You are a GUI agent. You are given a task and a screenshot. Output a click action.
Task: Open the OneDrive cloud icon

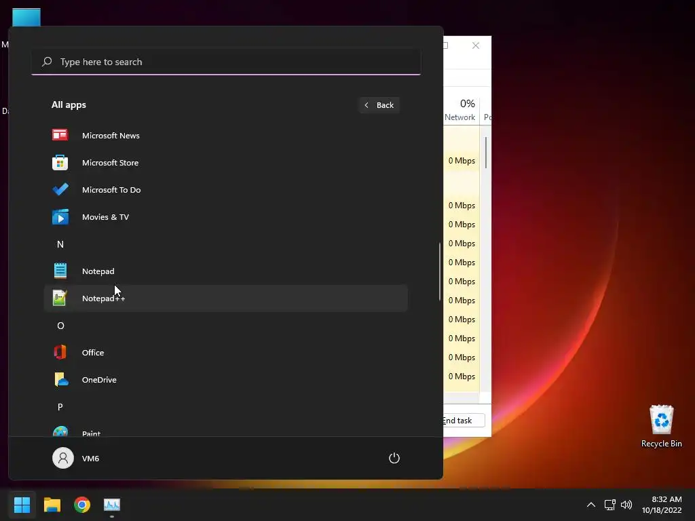tap(61, 380)
